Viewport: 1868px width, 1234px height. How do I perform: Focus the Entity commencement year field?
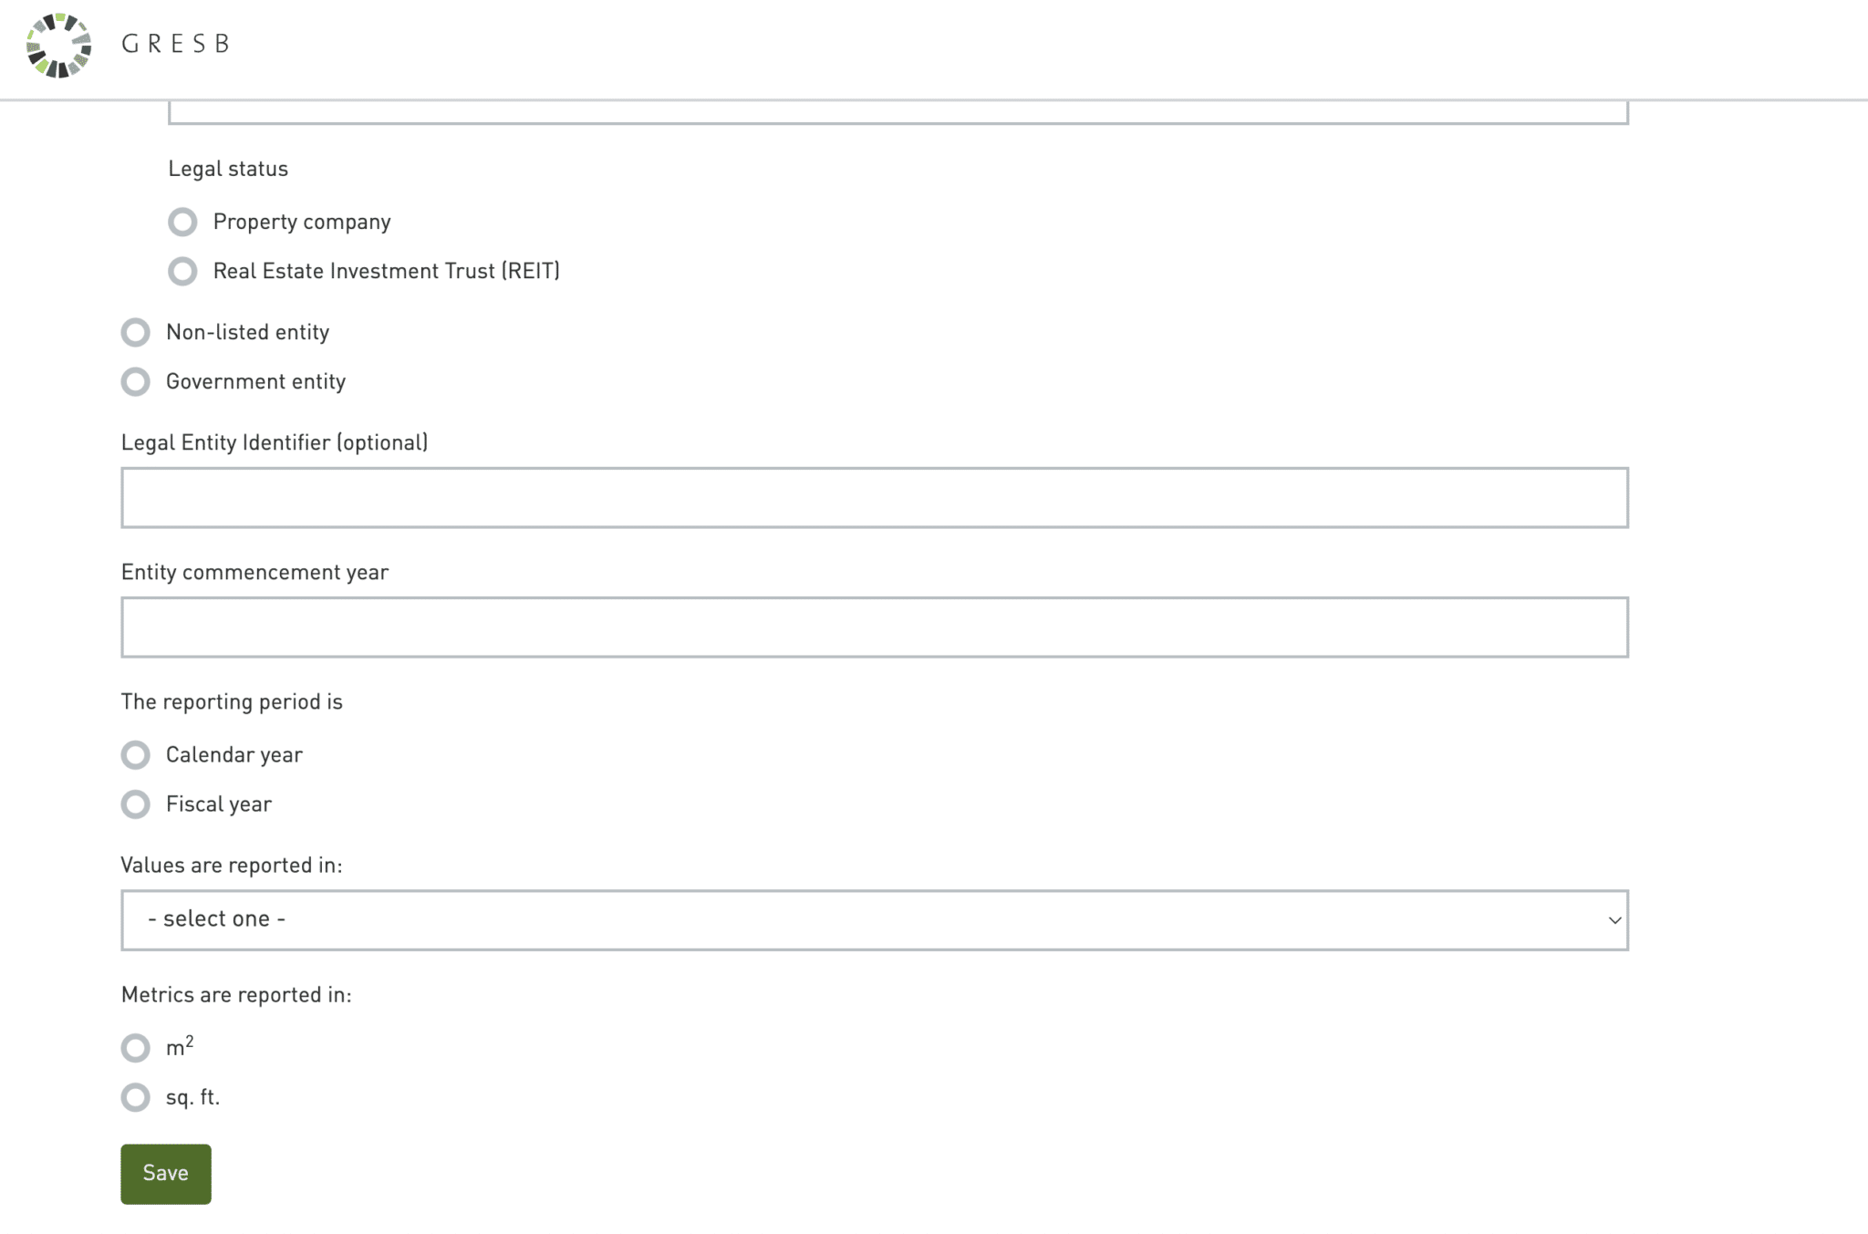874,627
